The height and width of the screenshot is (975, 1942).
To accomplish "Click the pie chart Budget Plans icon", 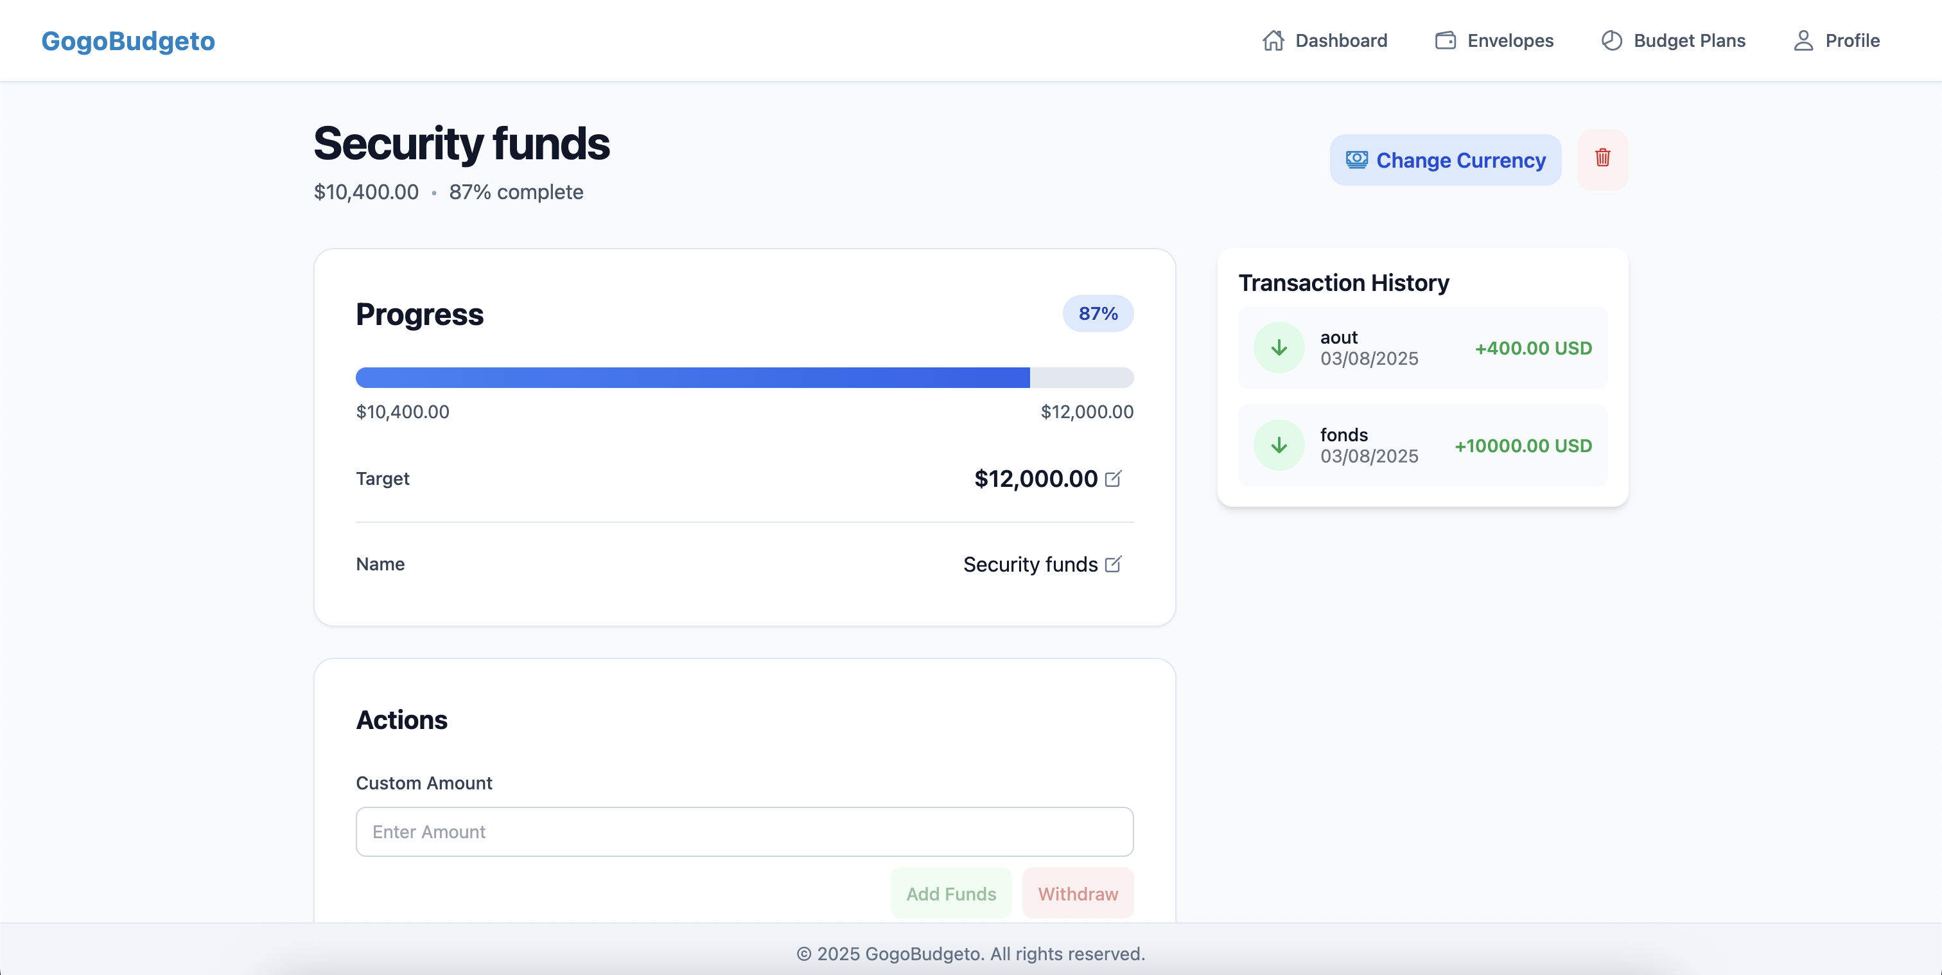I will pos(1611,40).
